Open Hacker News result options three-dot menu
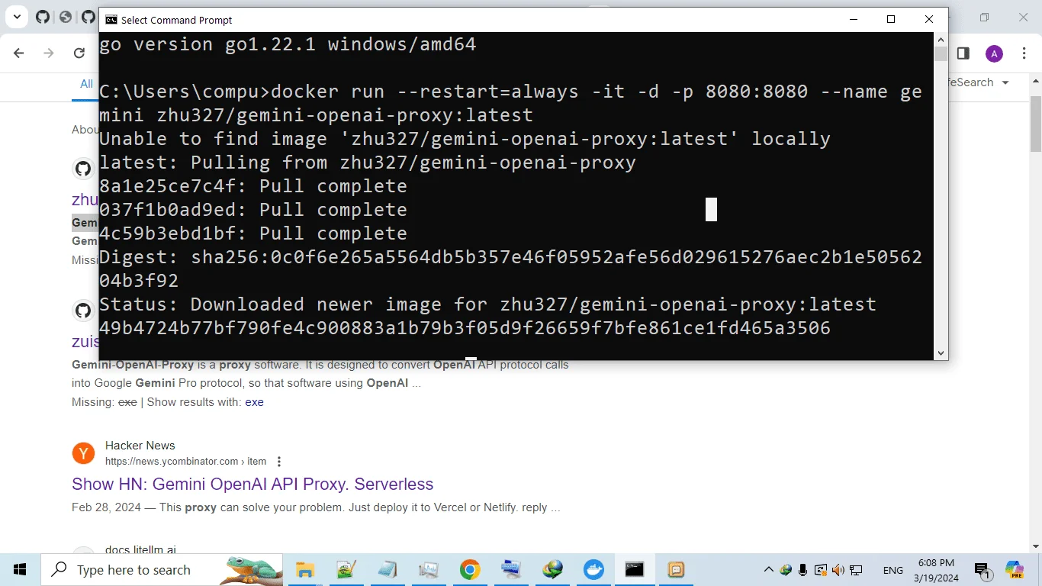The image size is (1042, 586). coord(279,462)
